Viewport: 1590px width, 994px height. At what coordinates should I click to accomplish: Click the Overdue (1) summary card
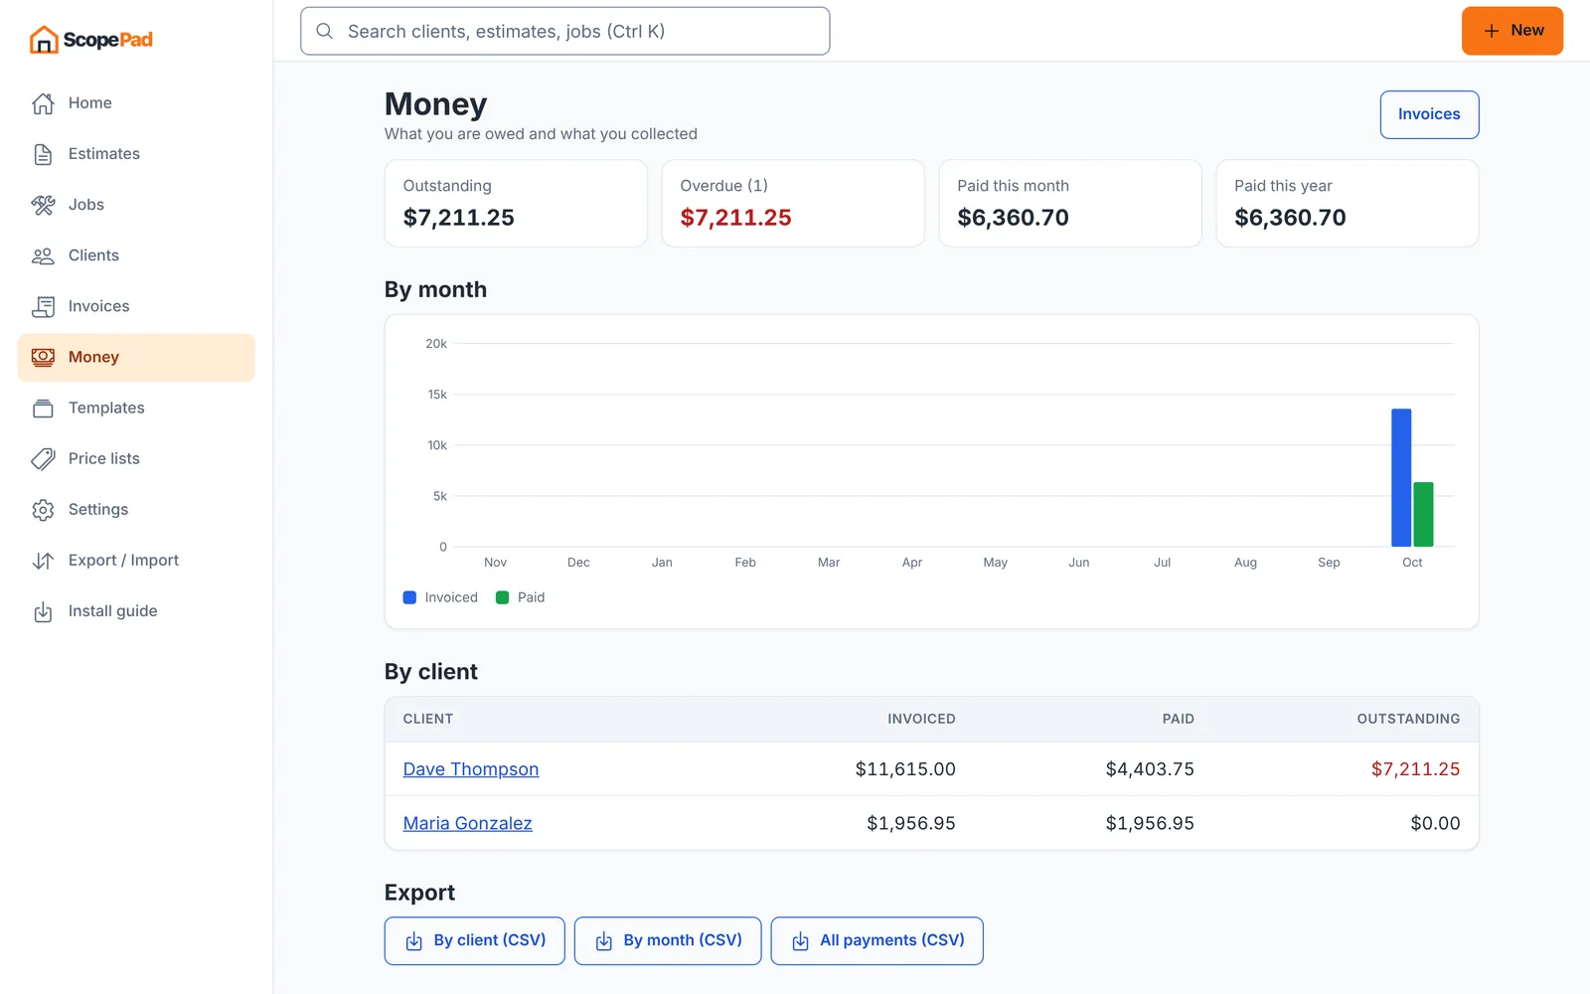[x=793, y=203]
